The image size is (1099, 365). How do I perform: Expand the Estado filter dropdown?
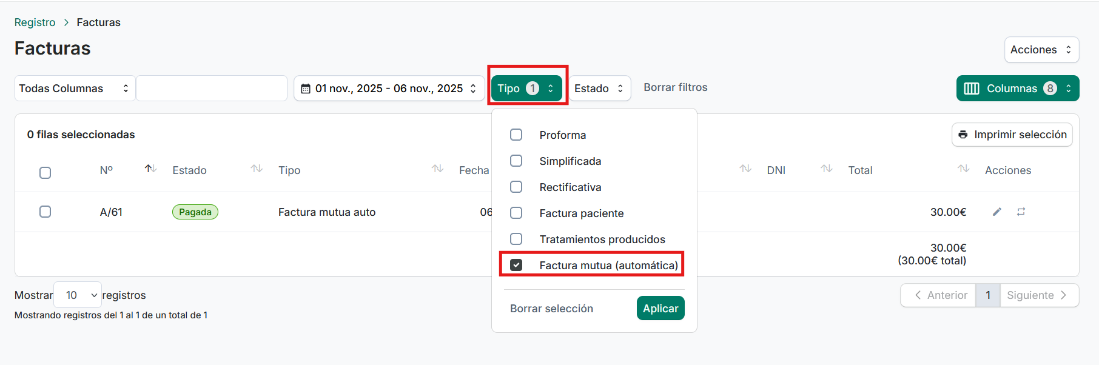[599, 89]
